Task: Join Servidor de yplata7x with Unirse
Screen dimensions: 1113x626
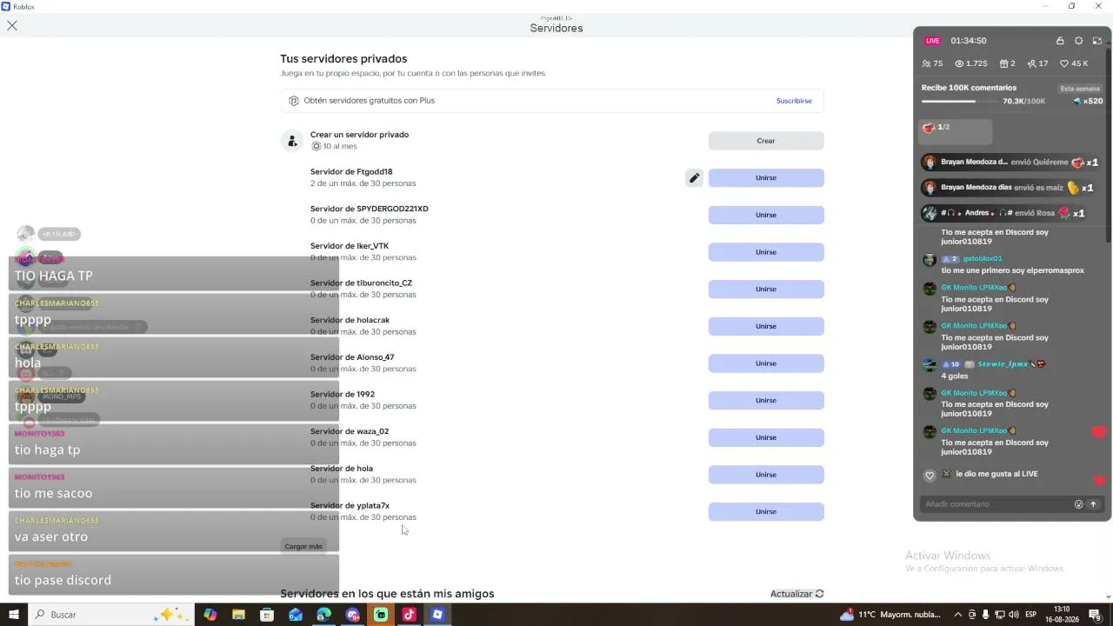Action: tap(766, 512)
